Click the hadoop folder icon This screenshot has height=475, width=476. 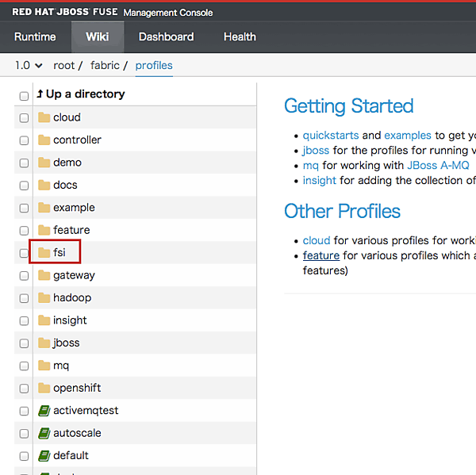click(44, 298)
